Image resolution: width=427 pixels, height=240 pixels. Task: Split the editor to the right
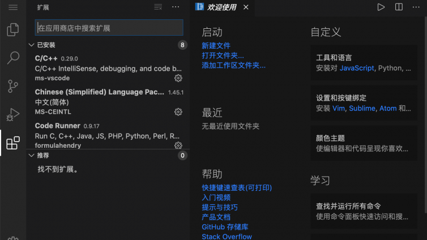399,7
